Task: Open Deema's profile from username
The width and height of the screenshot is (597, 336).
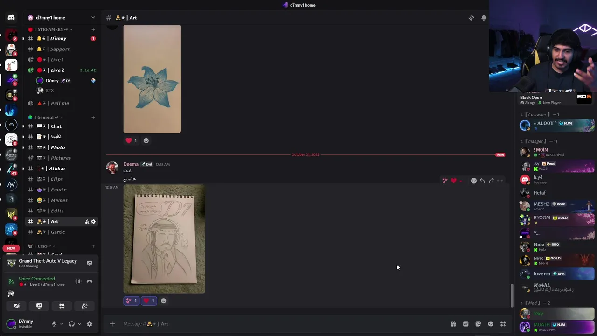Action: point(131,164)
